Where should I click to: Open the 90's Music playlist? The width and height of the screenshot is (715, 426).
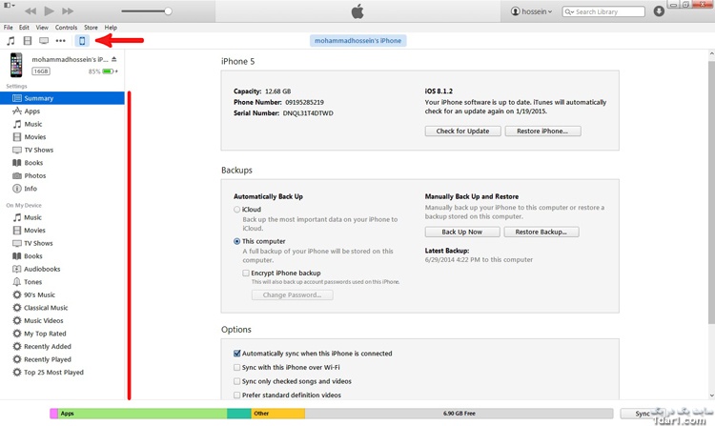(x=62, y=294)
